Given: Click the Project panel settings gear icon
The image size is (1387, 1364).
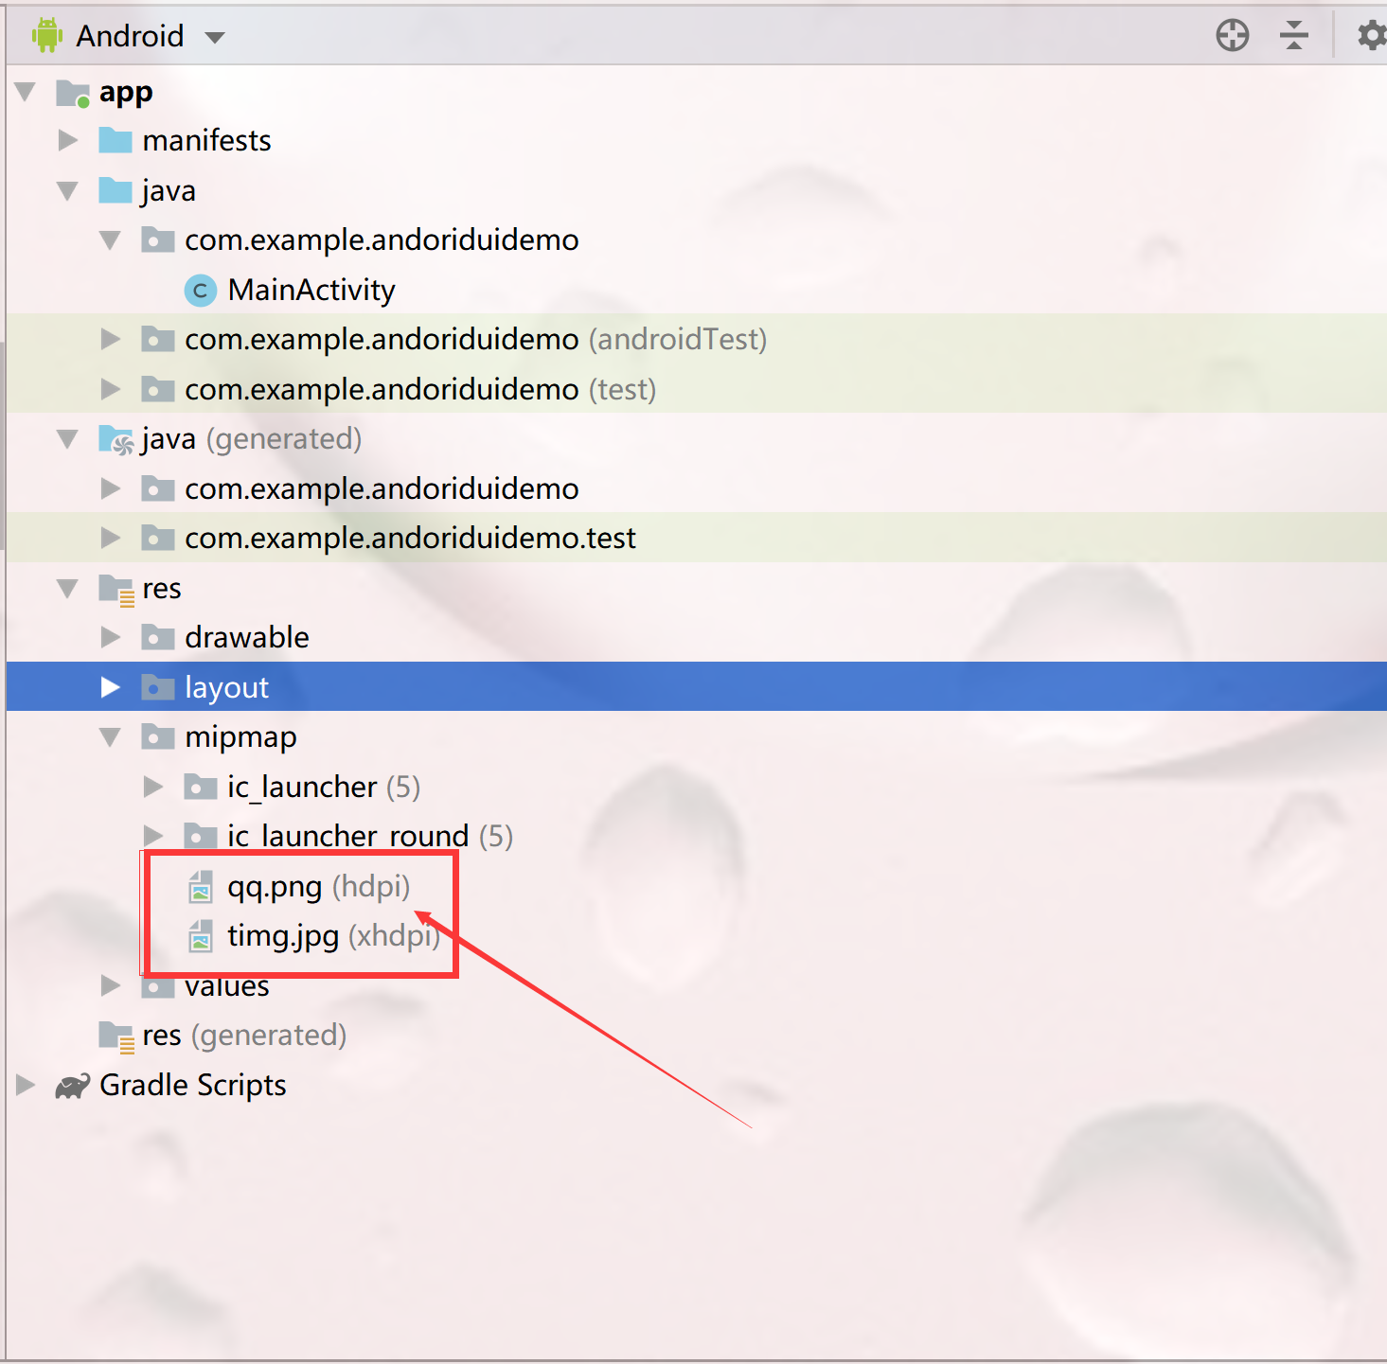Looking at the screenshot, I should pyautogui.click(x=1371, y=35).
